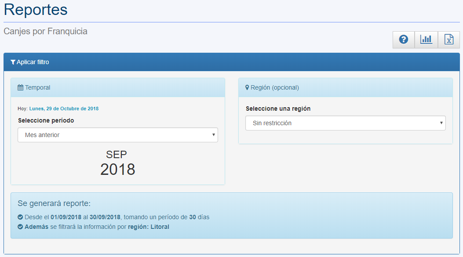Click the large '2018' year display

tap(117, 169)
